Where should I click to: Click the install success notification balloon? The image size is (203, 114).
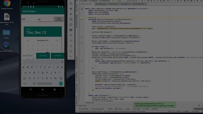[154, 105]
